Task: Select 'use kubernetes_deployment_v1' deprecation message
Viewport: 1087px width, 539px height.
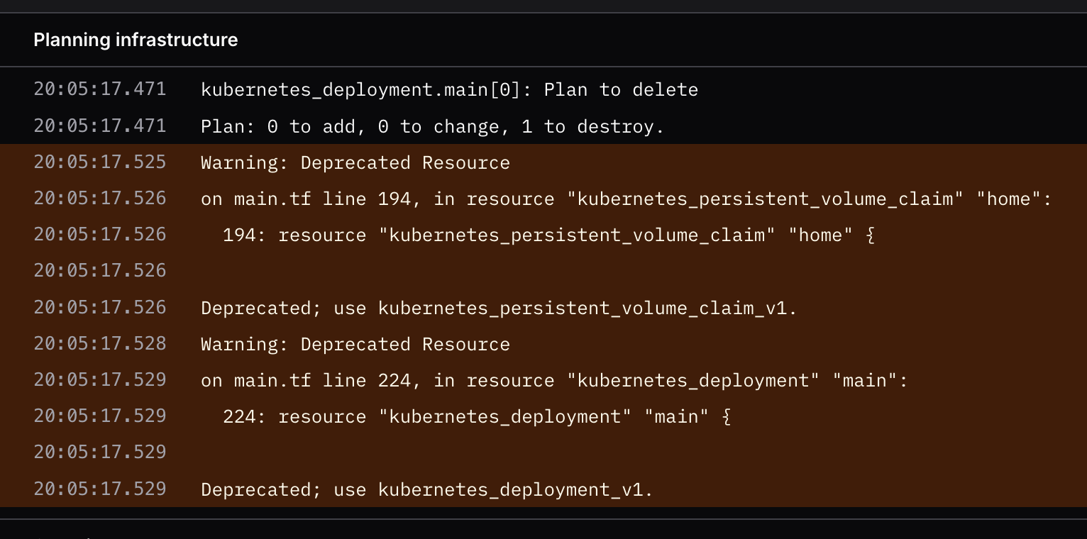Action: point(426,489)
